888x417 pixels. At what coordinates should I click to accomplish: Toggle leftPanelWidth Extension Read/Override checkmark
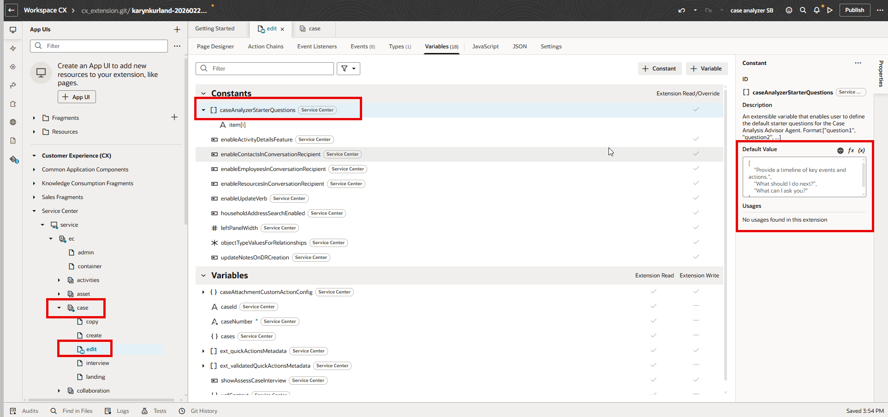tap(696, 228)
